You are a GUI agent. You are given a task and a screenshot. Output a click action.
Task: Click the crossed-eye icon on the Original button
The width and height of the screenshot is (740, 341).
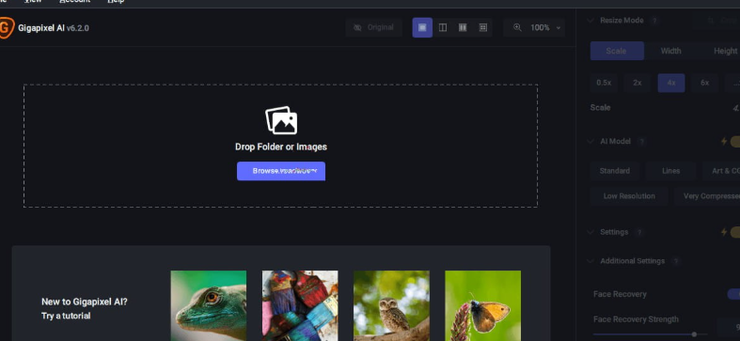[x=357, y=28]
